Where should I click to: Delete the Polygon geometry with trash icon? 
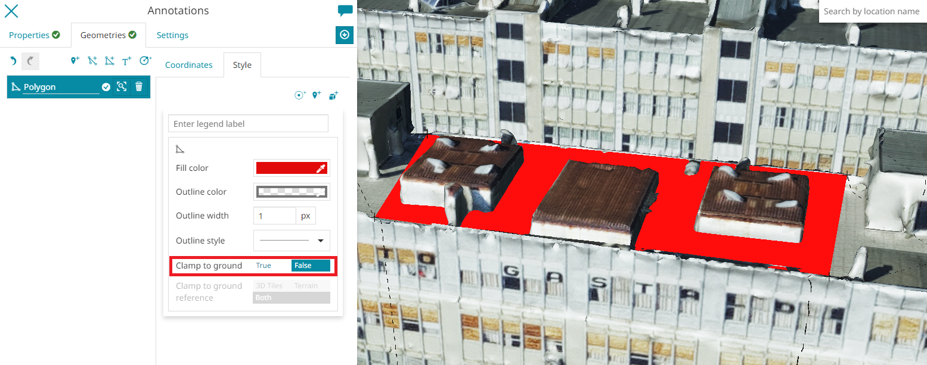[x=139, y=87]
